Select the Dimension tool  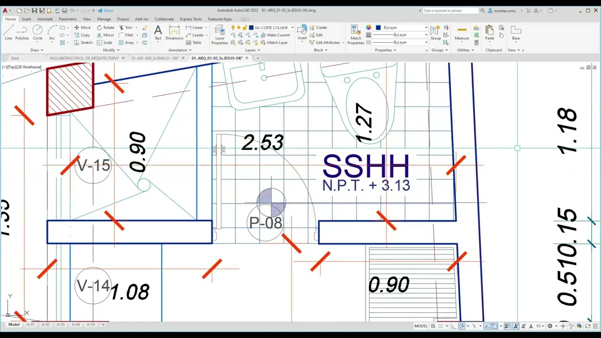click(x=174, y=32)
